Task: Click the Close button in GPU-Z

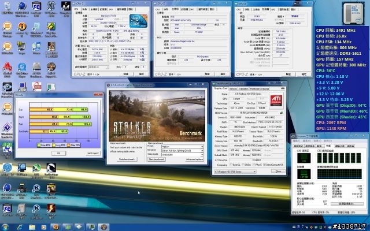Action: (x=278, y=172)
